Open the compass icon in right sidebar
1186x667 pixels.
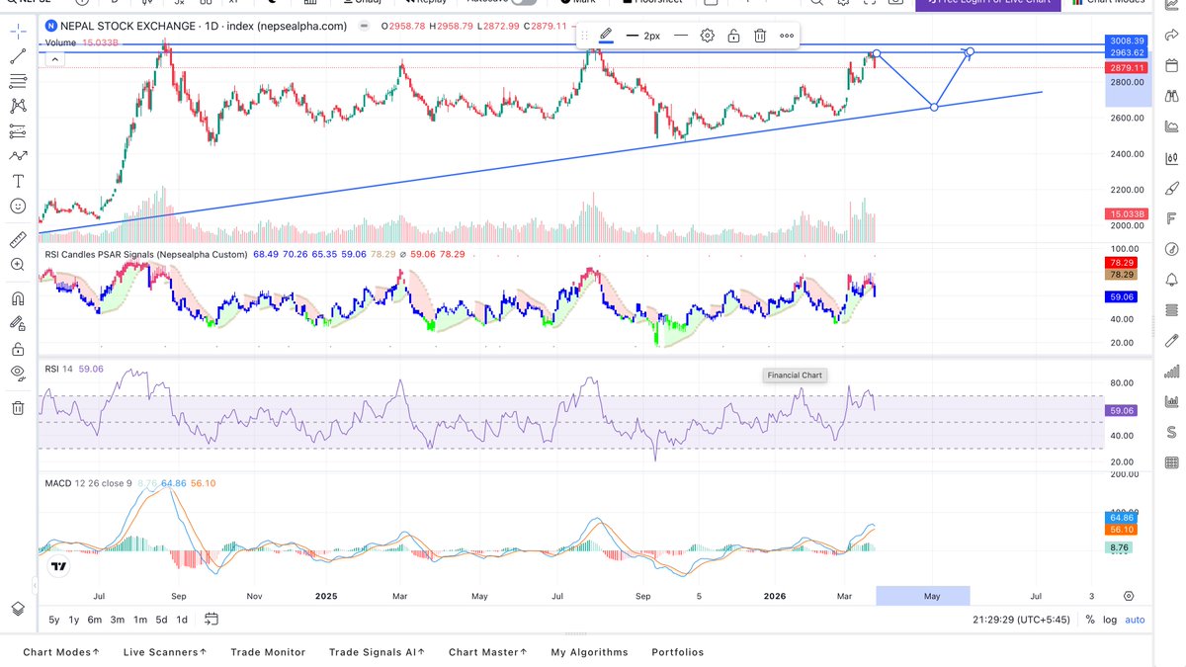pyautogui.click(x=1171, y=249)
